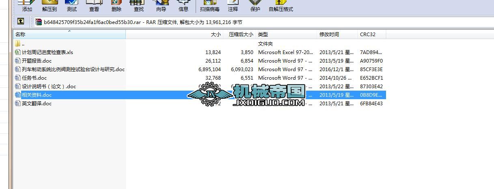Select file 设计说明书（论文）.doc
Image resolution: width=494 pixels, height=189 pixels.
pos(49,86)
